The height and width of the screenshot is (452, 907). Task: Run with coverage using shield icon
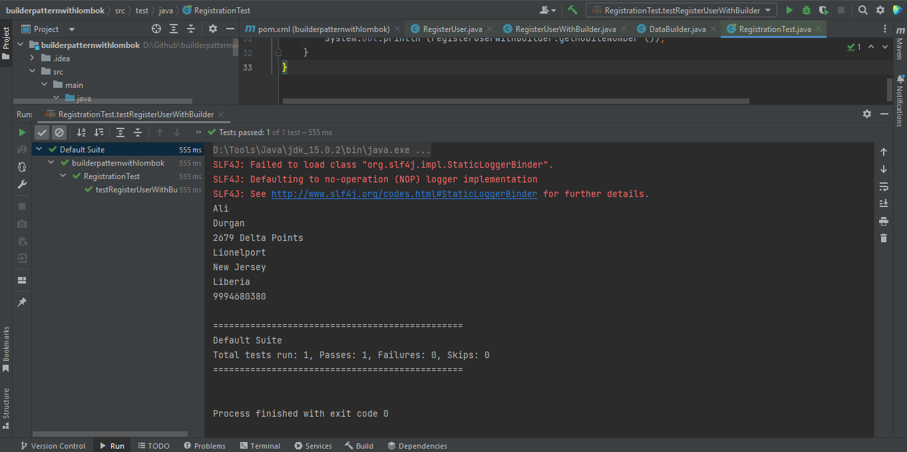coord(824,10)
